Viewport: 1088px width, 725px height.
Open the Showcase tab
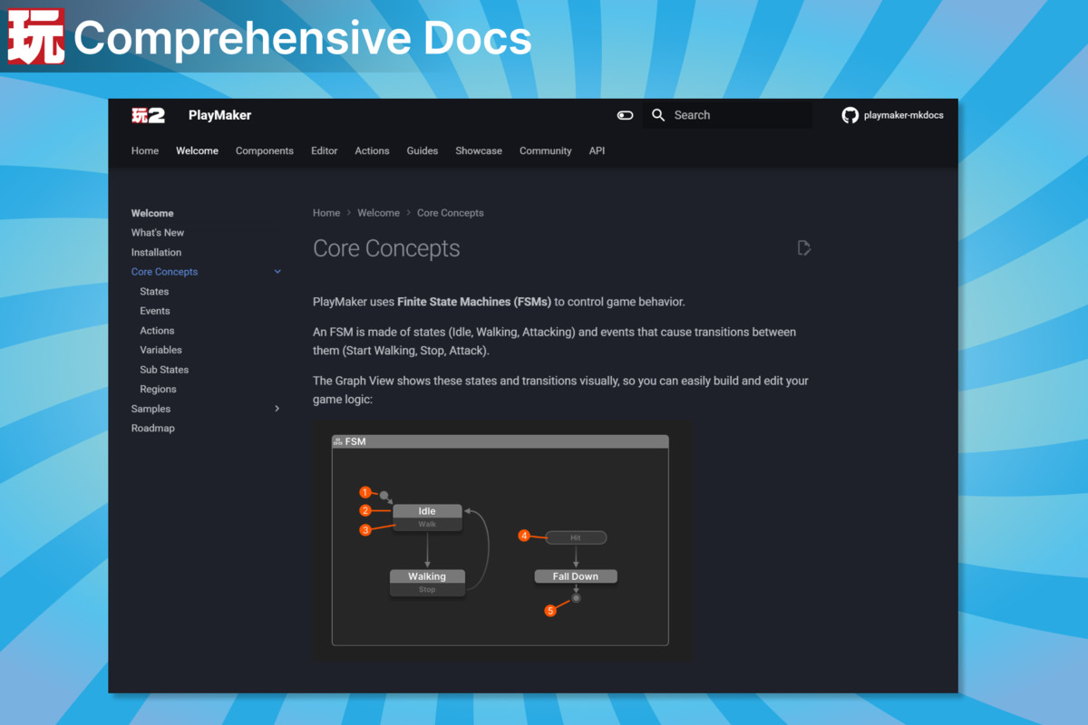[x=479, y=150]
